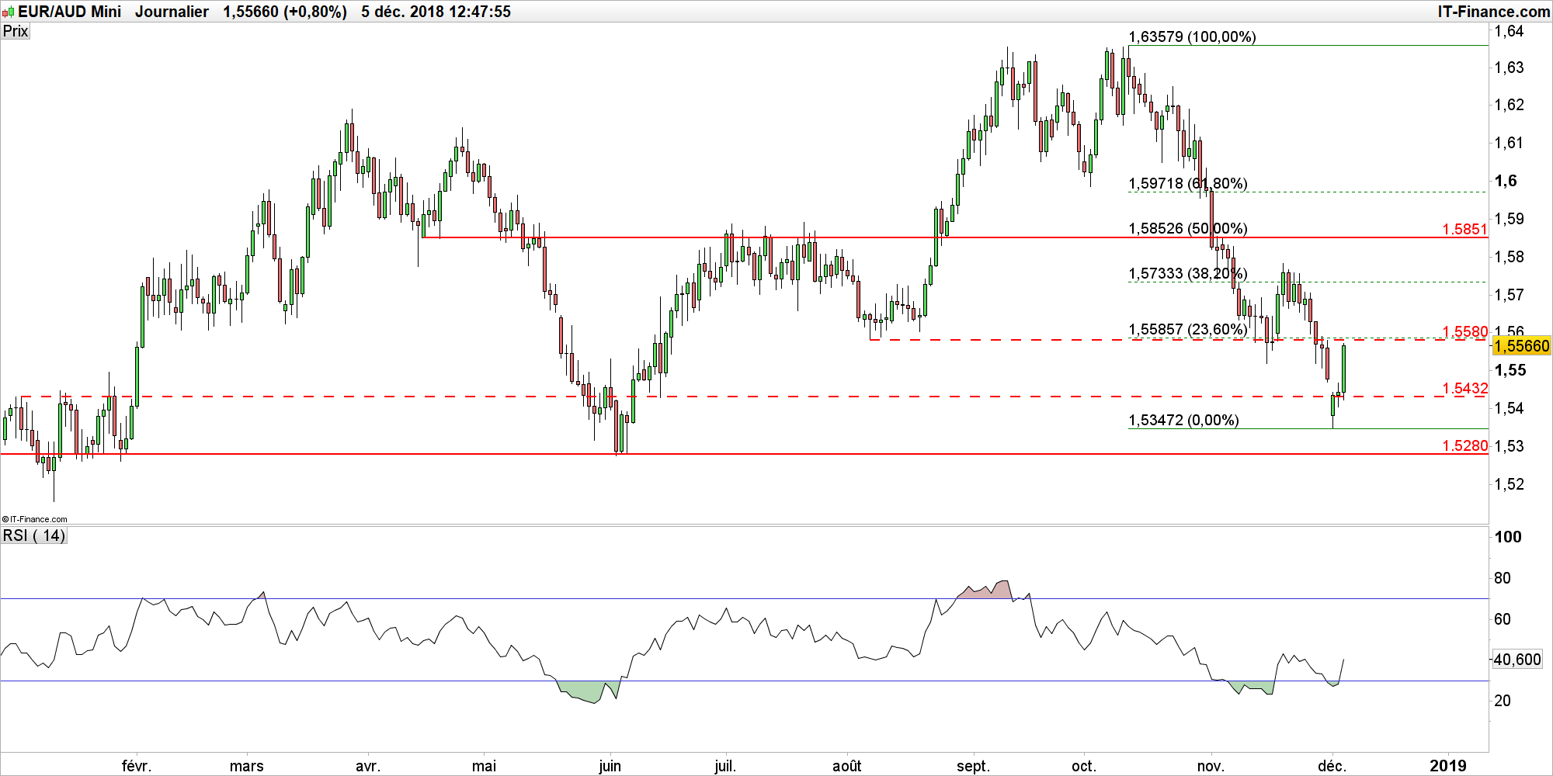Open the RSI (14) indicator label
This screenshot has width=1553, height=776.
(x=34, y=535)
